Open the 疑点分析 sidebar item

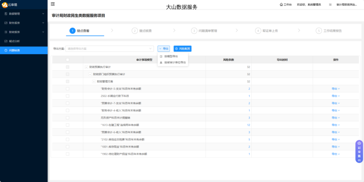(x=14, y=41)
